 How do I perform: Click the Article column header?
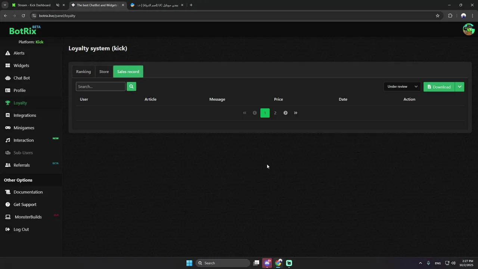pyautogui.click(x=150, y=99)
